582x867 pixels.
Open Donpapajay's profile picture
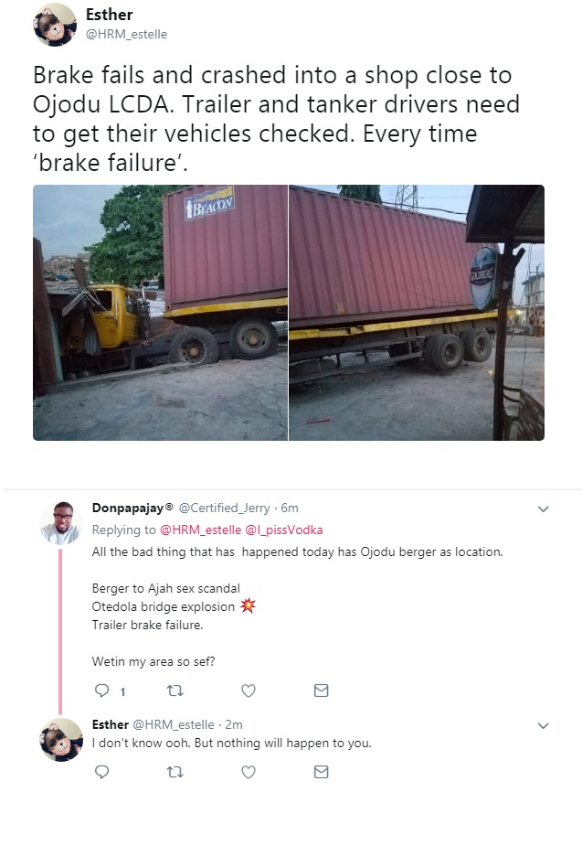tap(60, 522)
